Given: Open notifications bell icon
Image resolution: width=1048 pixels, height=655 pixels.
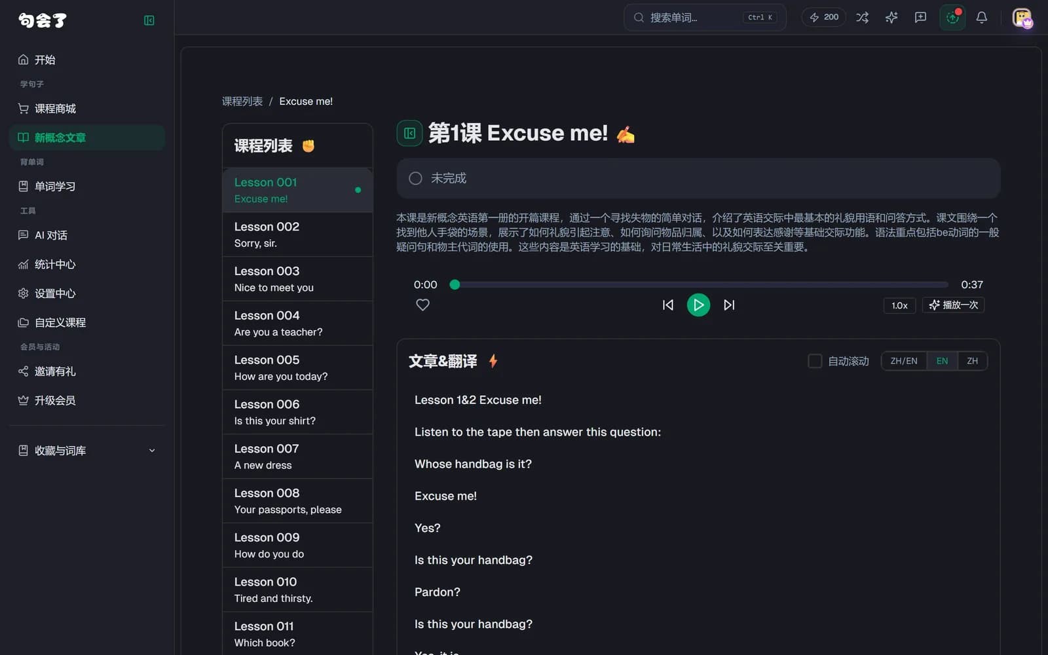Looking at the screenshot, I should tap(981, 18).
